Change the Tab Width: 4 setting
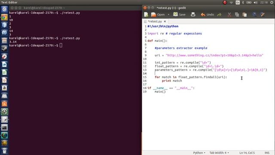275x155 pixels. click(x=219, y=153)
